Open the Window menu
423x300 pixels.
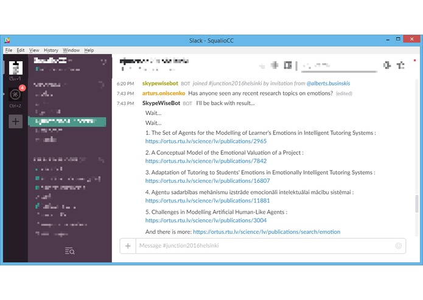click(71, 50)
